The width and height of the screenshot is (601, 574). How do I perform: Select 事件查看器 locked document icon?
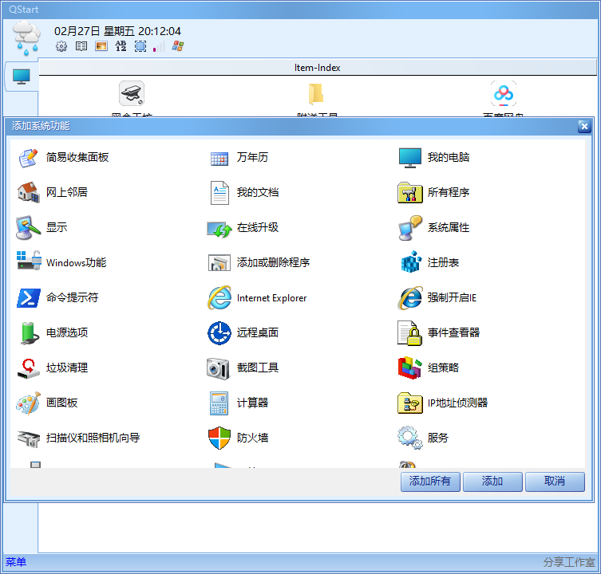(x=409, y=332)
